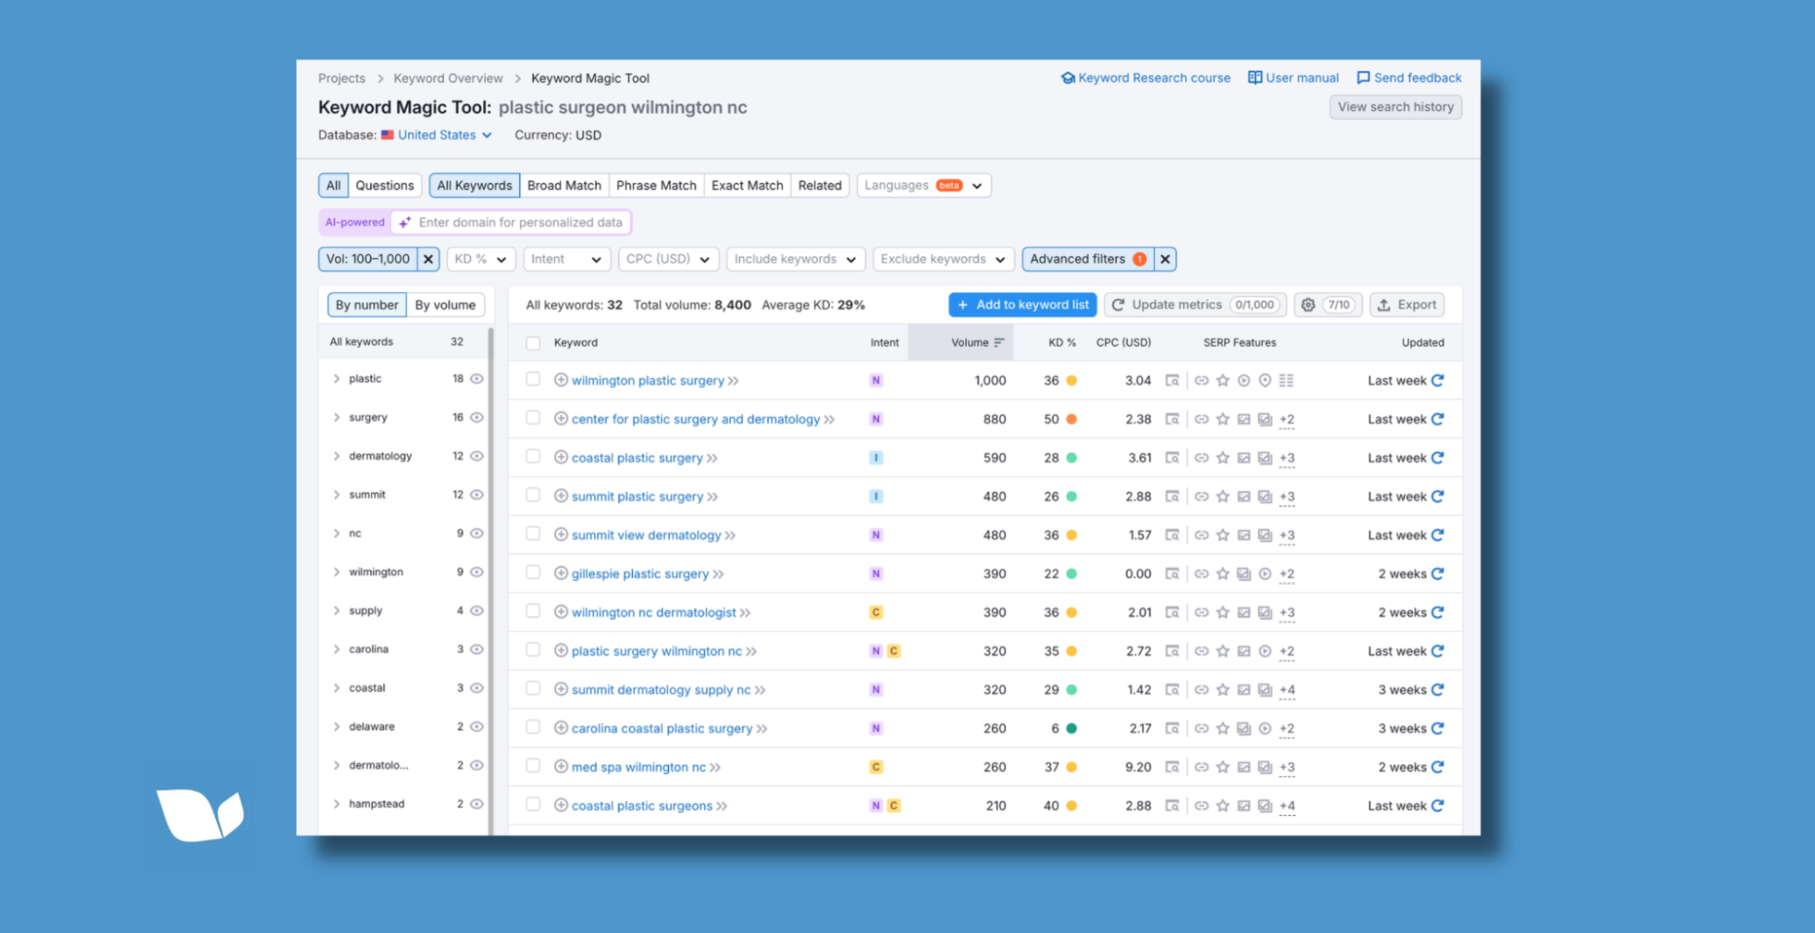The image size is (1815, 933).
Task: Toggle eye visibility for dermatology group
Action: coord(477,456)
